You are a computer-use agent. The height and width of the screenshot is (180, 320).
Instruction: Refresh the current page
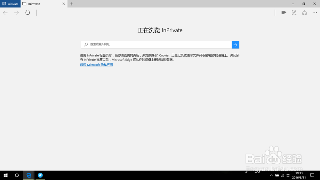point(28,13)
